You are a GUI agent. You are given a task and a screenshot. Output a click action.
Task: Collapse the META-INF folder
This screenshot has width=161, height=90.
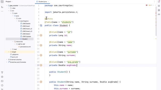pos(15,44)
